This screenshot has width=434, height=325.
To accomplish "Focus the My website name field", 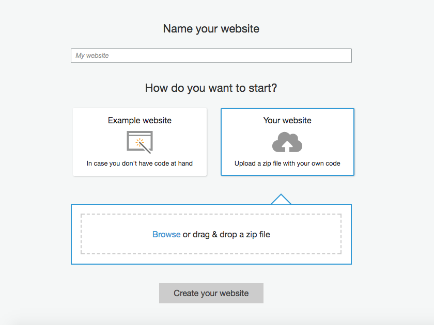I will (x=211, y=56).
